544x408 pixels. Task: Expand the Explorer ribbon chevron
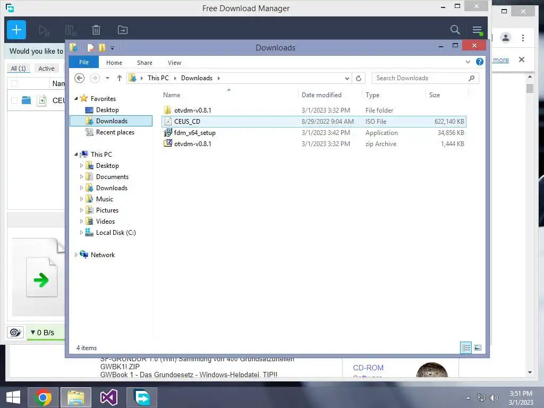[x=467, y=62]
